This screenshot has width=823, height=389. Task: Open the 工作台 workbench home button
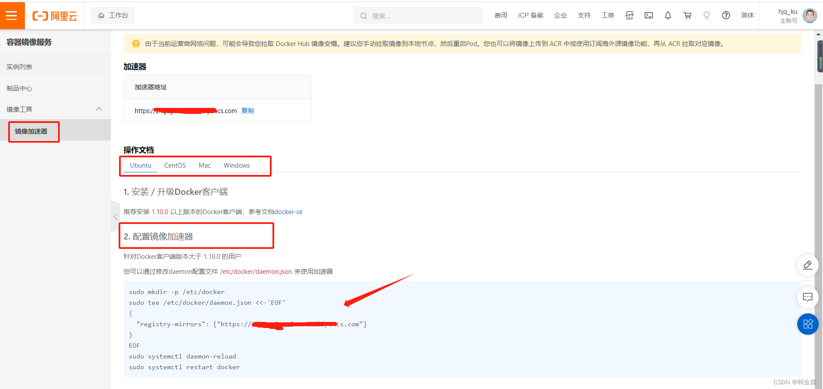pyautogui.click(x=113, y=15)
